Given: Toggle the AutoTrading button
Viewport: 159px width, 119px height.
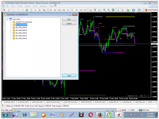Looking at the screenshot, I should pyautogui.click(x=151, y=10).
